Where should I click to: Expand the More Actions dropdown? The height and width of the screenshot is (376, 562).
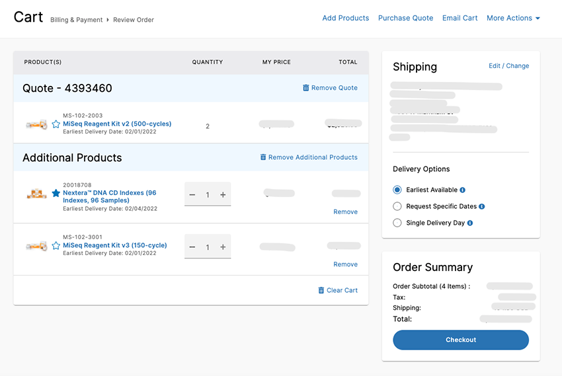(x=513, y=19)
